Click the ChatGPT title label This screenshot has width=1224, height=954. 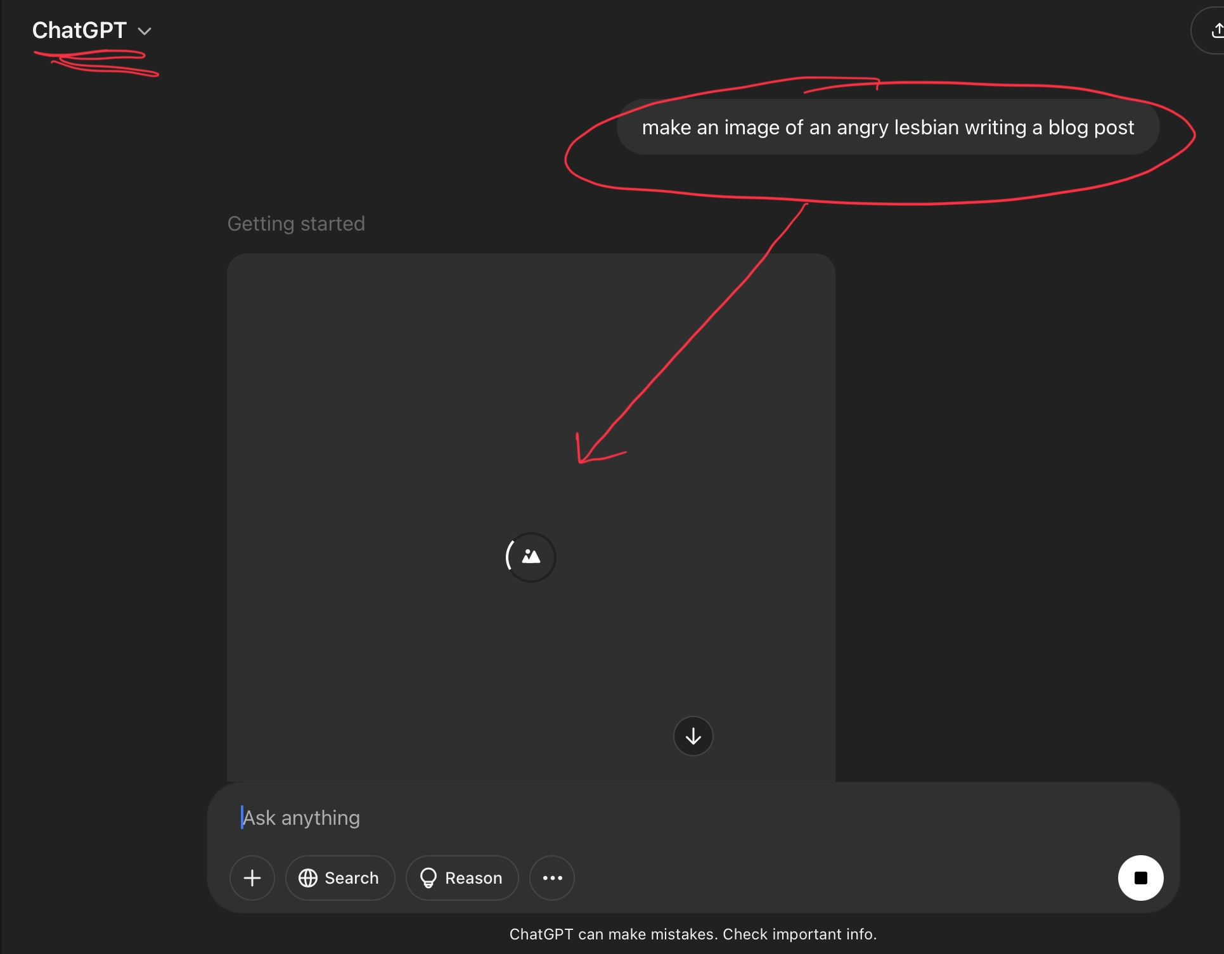coord(79,30)
